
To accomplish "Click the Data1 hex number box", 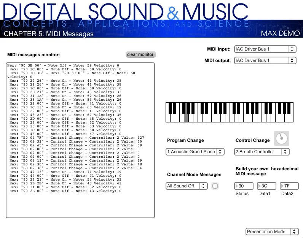I will click(266, 186).
